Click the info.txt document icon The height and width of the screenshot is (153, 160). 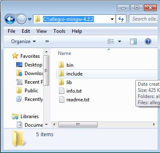click(62, 91)
